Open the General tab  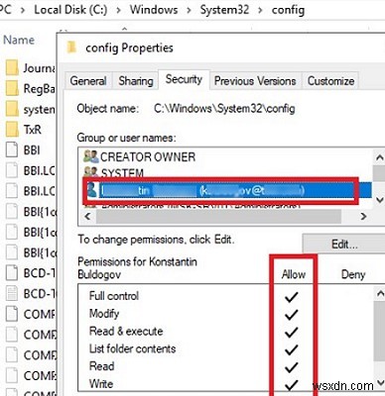(x=88, y=81)
